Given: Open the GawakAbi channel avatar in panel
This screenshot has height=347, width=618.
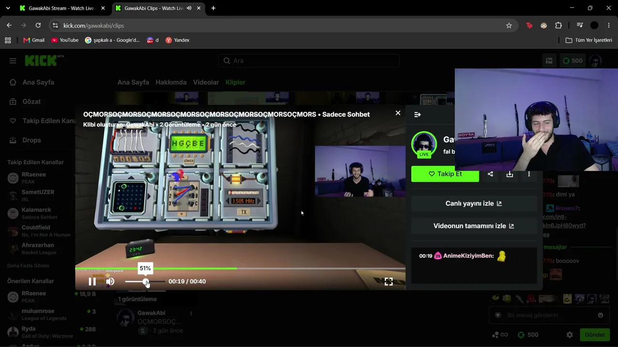Looking at the screenshot, I should click(x=424, y=144).
